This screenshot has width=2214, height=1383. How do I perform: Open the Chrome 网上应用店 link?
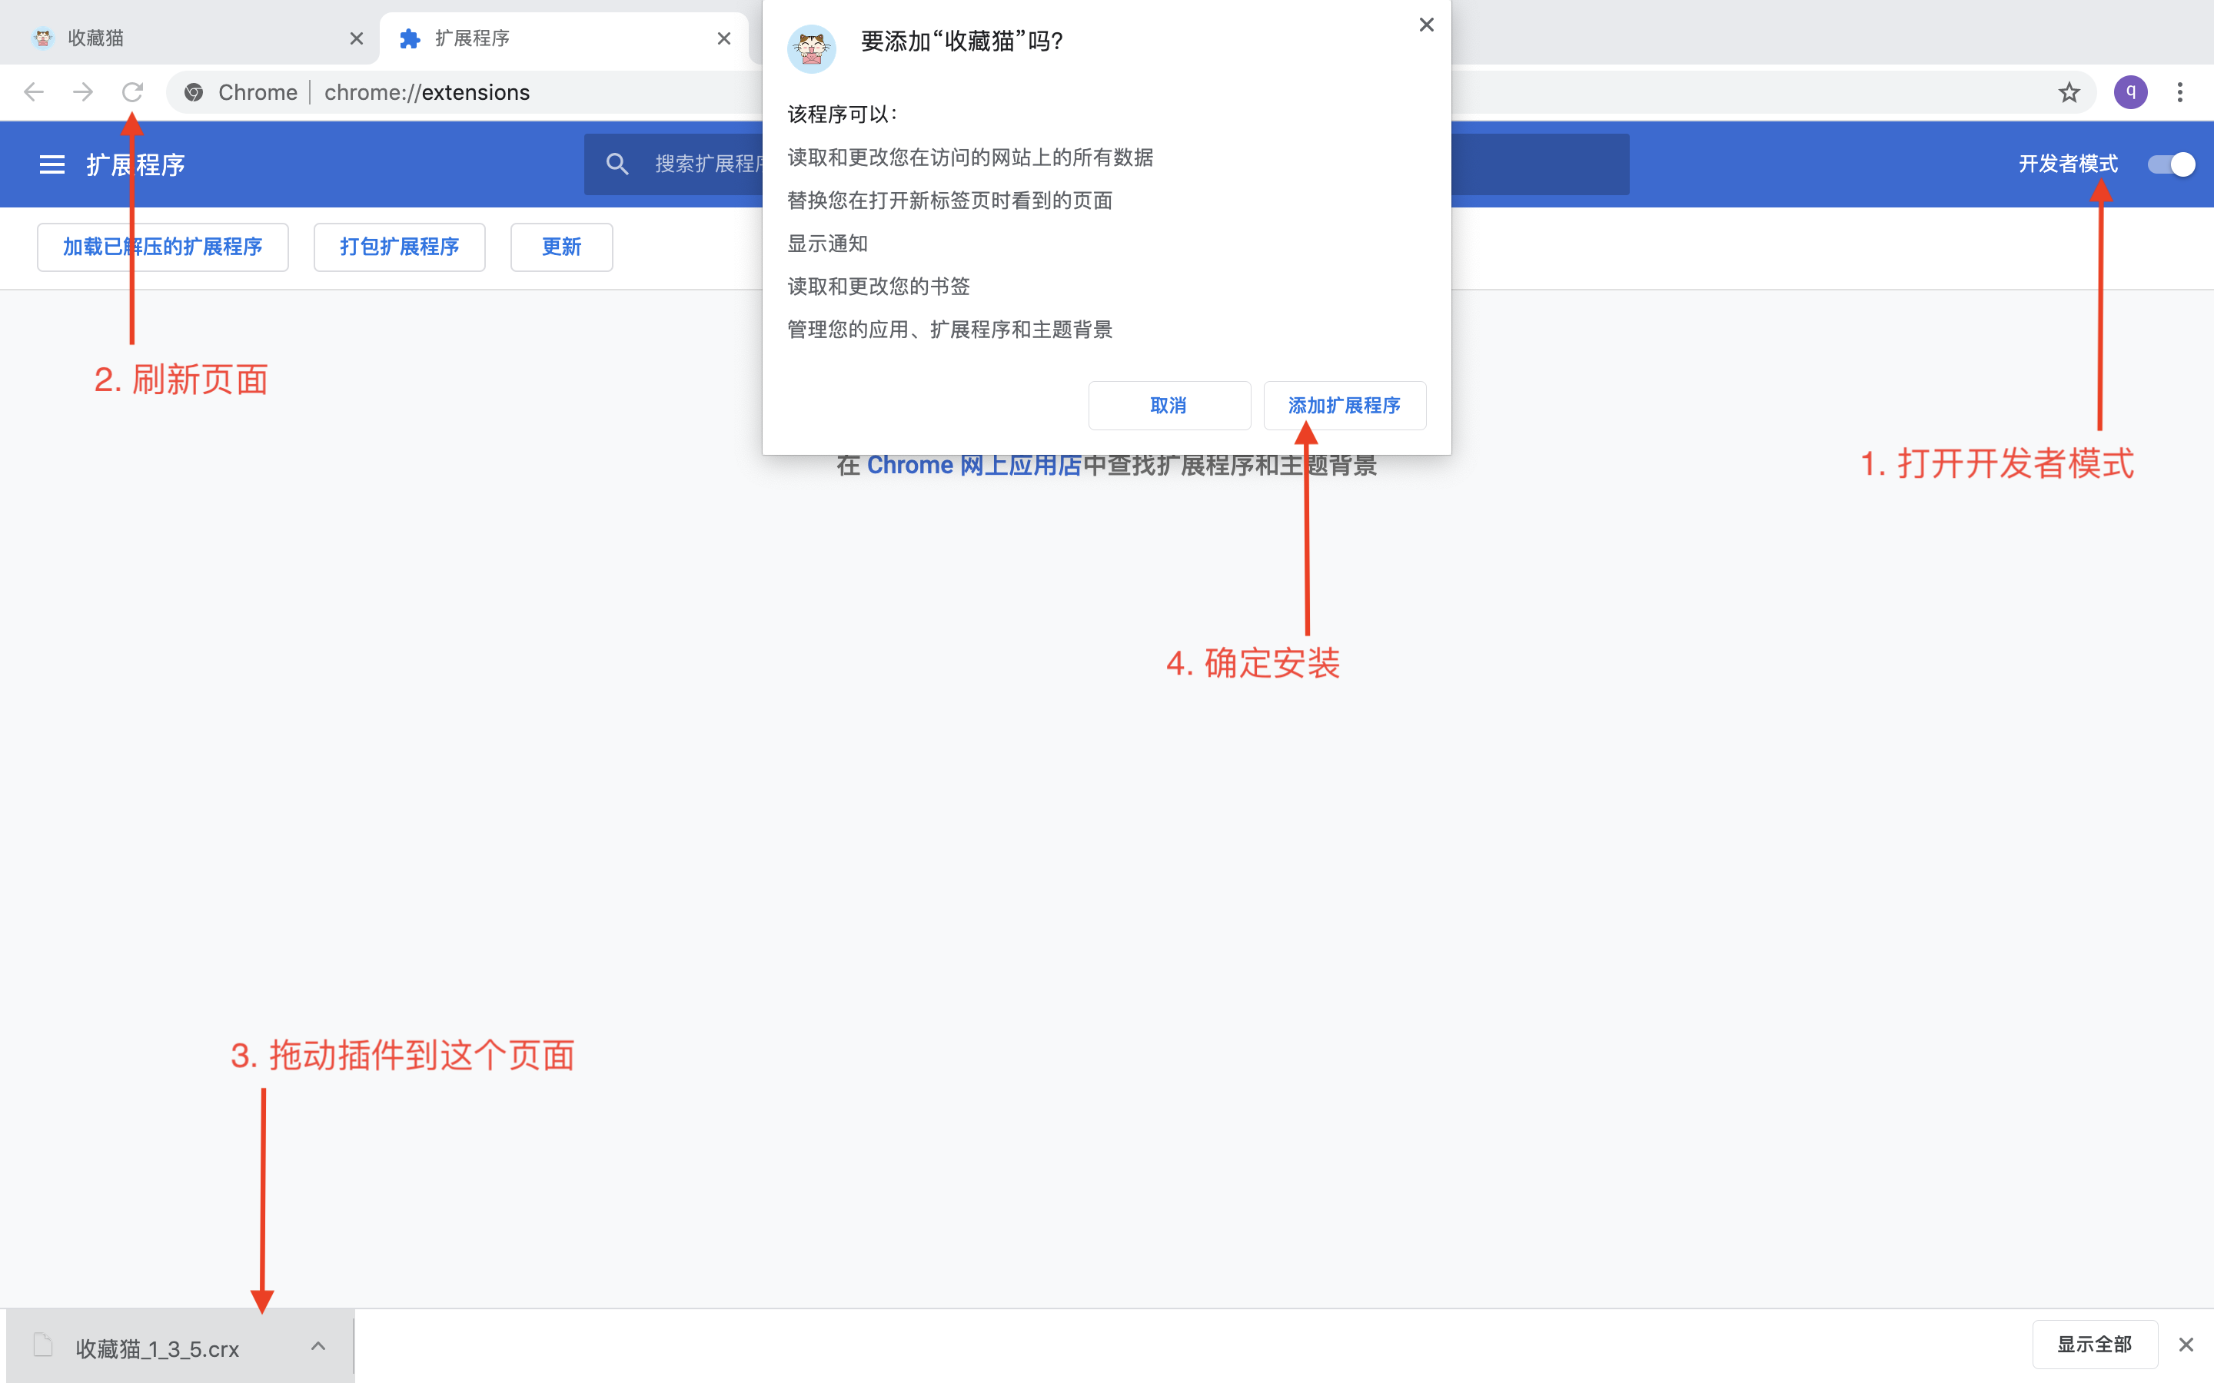pos(974,466)
